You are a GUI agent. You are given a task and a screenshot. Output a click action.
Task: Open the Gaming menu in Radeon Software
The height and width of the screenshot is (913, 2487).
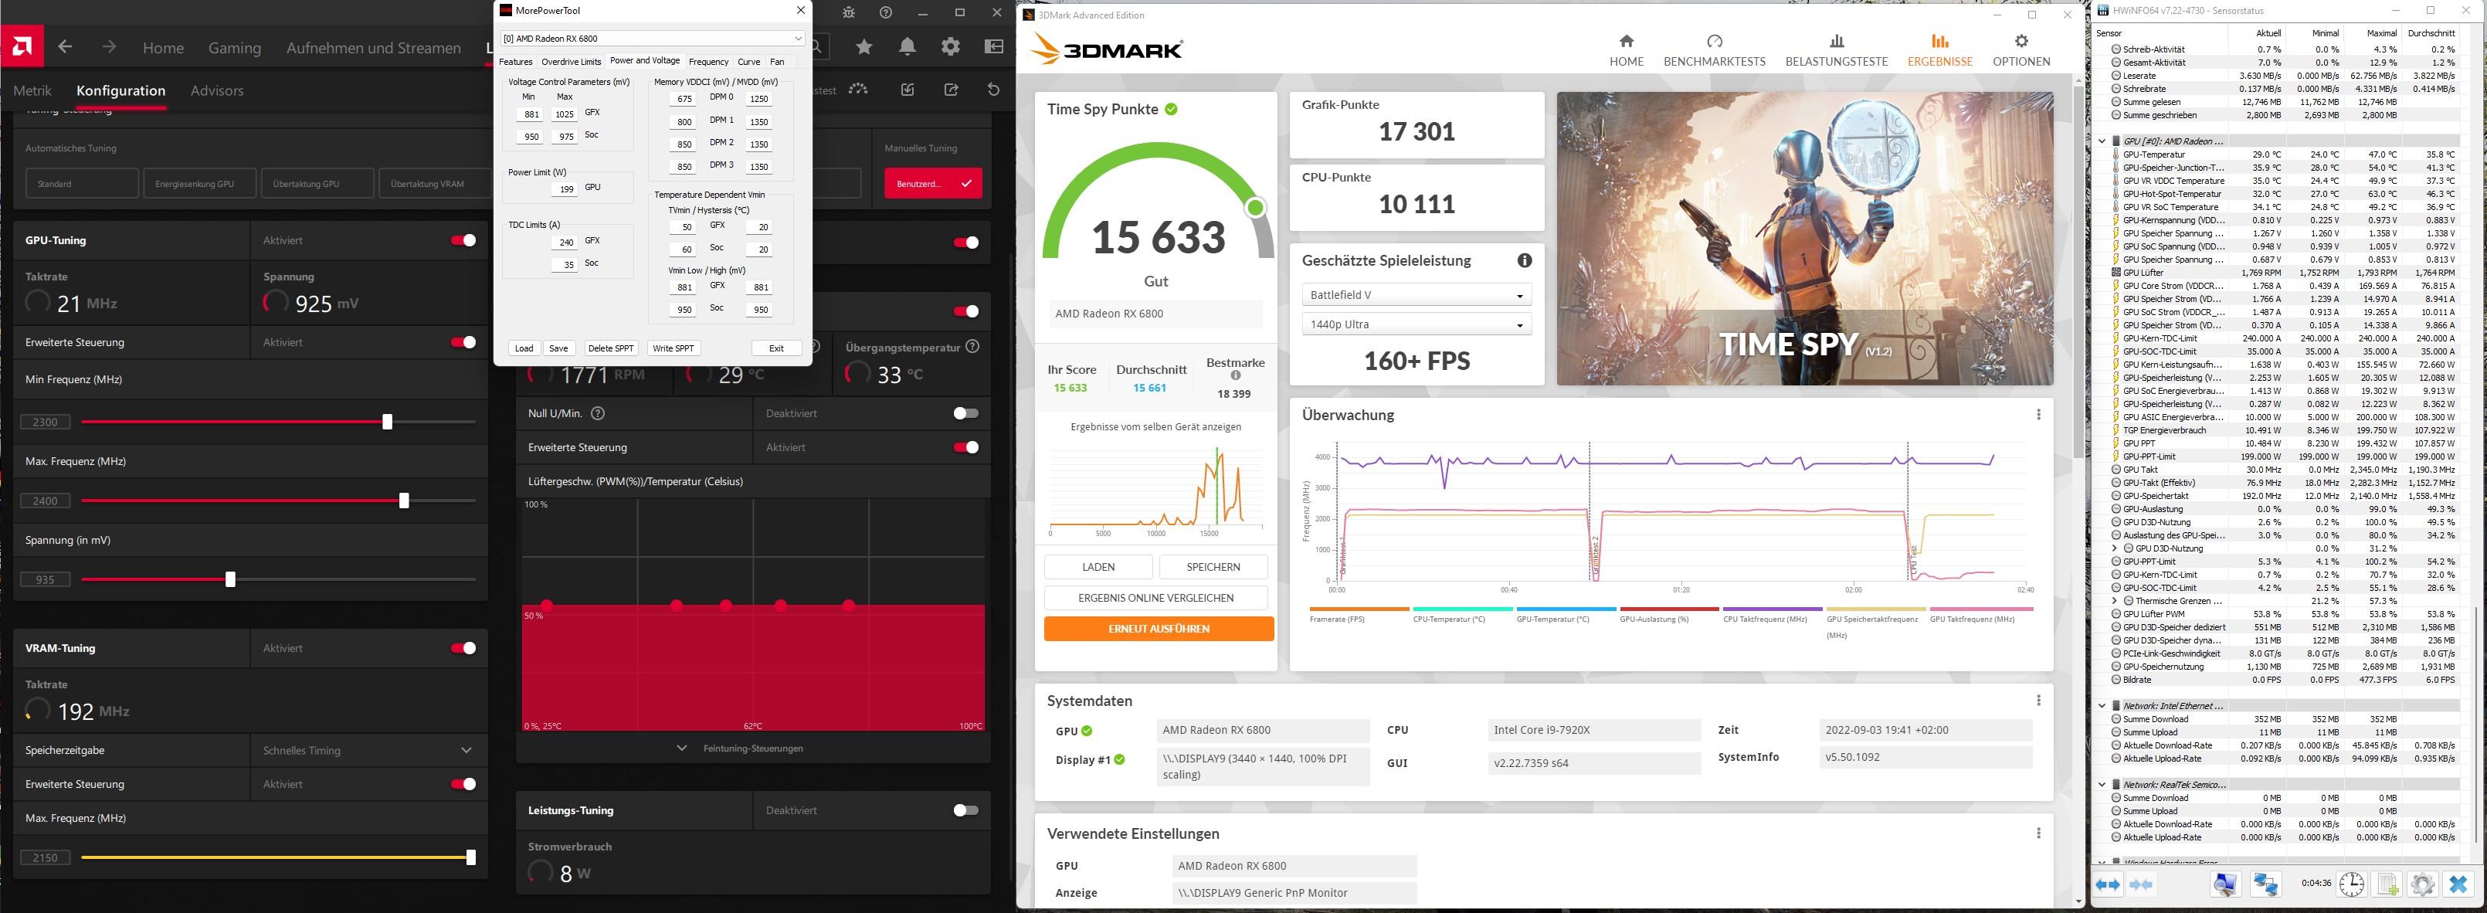click(235, 47)
